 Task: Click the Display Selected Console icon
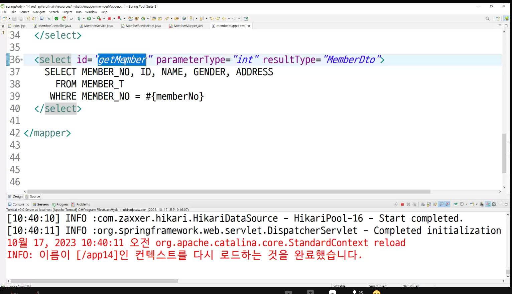pyautogui.click(x=462, y=204)
